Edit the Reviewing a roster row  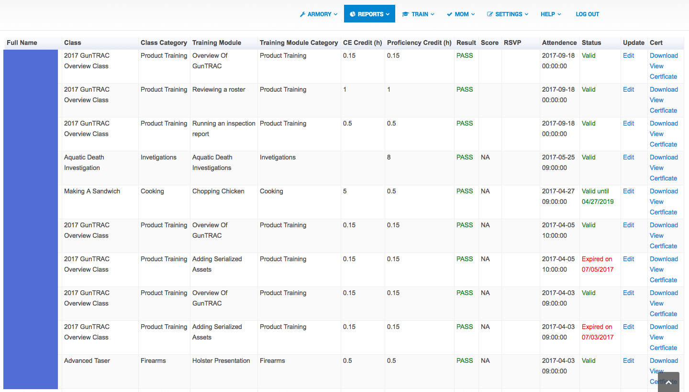(628, 89)
